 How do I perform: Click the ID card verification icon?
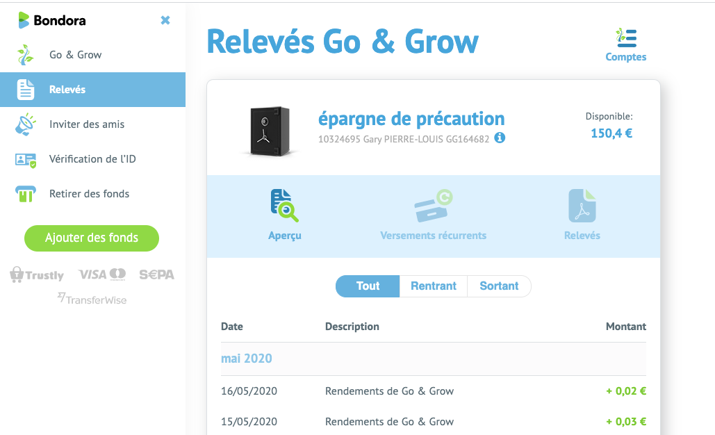click(26, 160)
